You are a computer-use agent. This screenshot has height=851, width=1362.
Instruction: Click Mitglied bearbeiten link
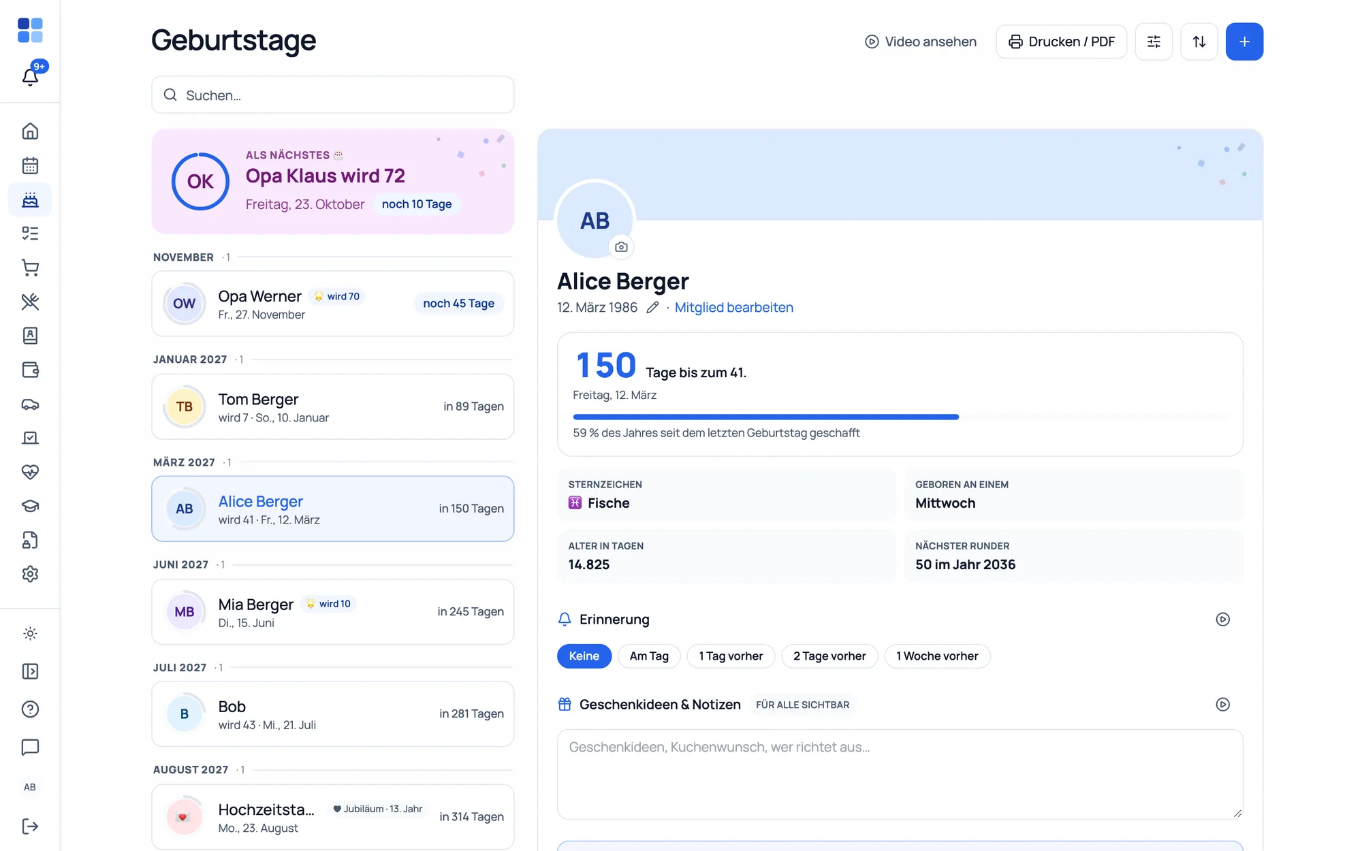click(733, 308)
